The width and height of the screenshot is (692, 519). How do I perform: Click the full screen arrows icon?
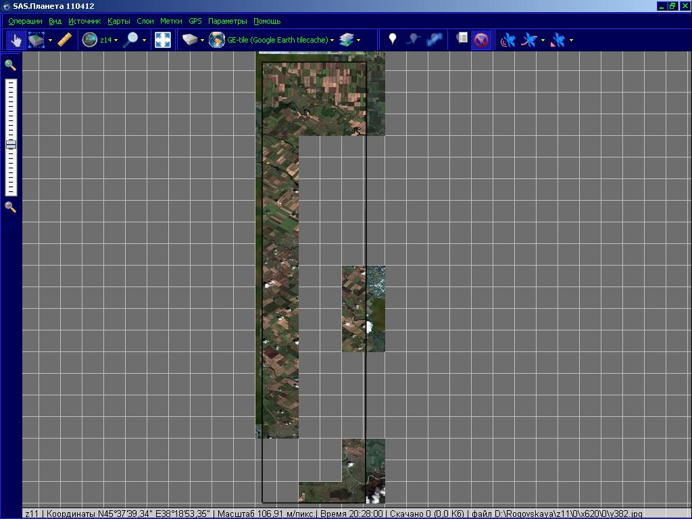163,41
